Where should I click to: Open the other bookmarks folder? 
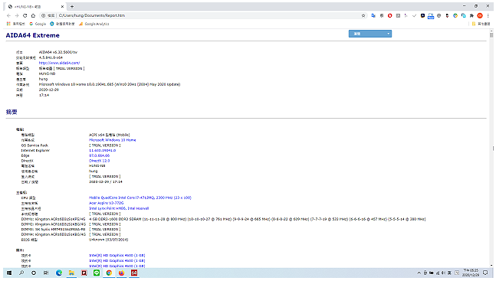pos(481,24)
